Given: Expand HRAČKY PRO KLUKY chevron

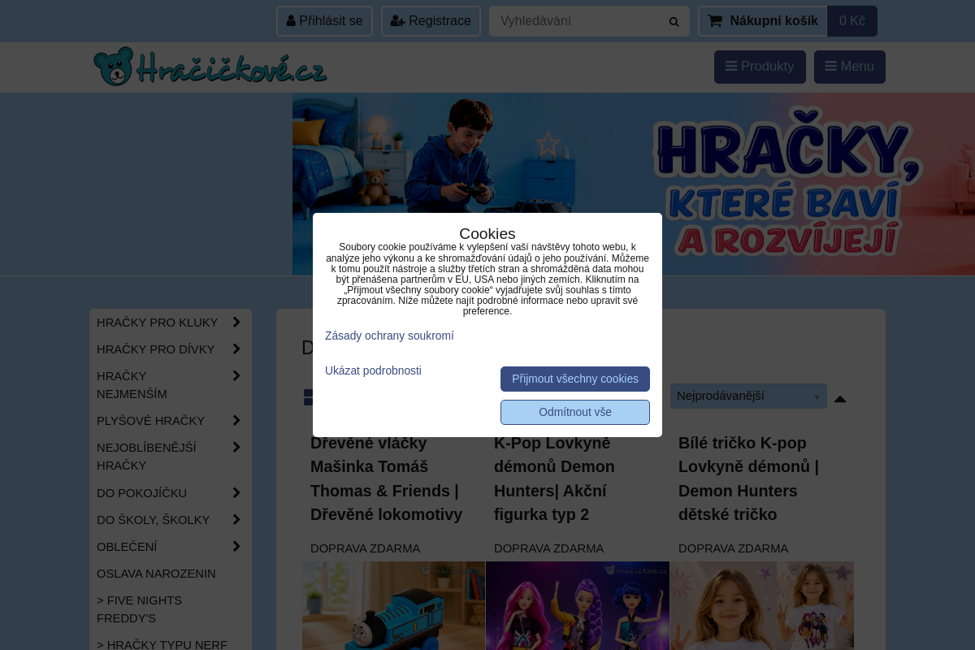Looking at the screenshot, I should tap(236, 322).
